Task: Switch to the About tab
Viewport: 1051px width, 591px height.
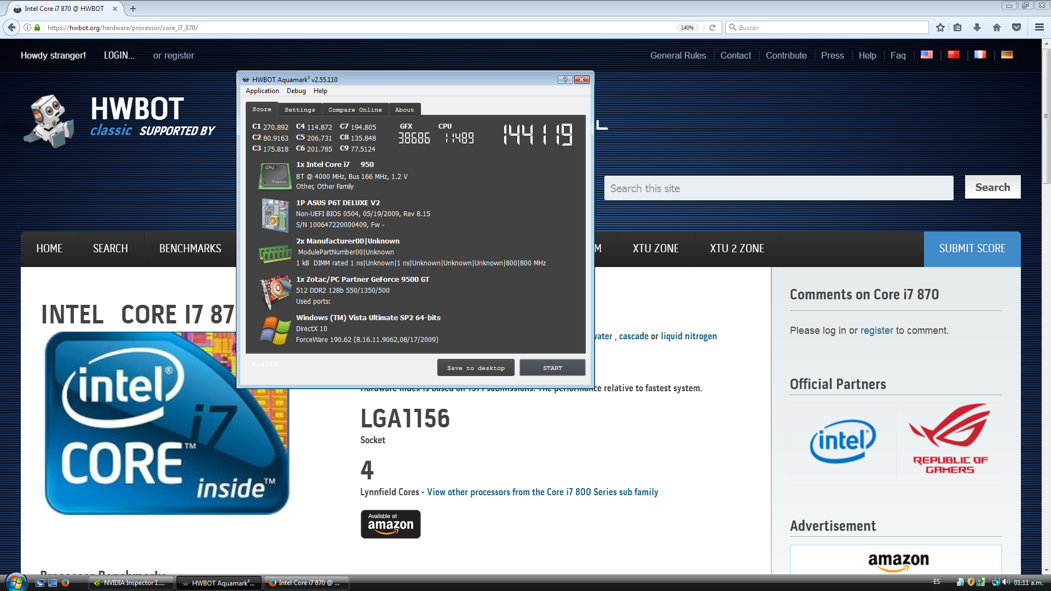Action: pos(405,109)
